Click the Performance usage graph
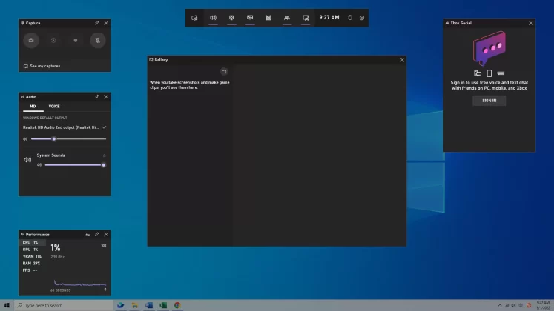This screenshot has width=554, height=311. pos(80,283)
